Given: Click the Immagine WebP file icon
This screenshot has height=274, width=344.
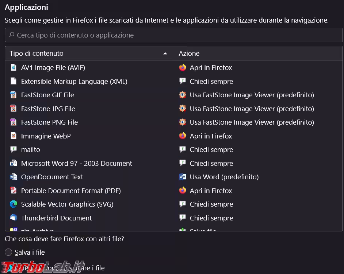Looking at the screenshot, I should click(14, 136).
